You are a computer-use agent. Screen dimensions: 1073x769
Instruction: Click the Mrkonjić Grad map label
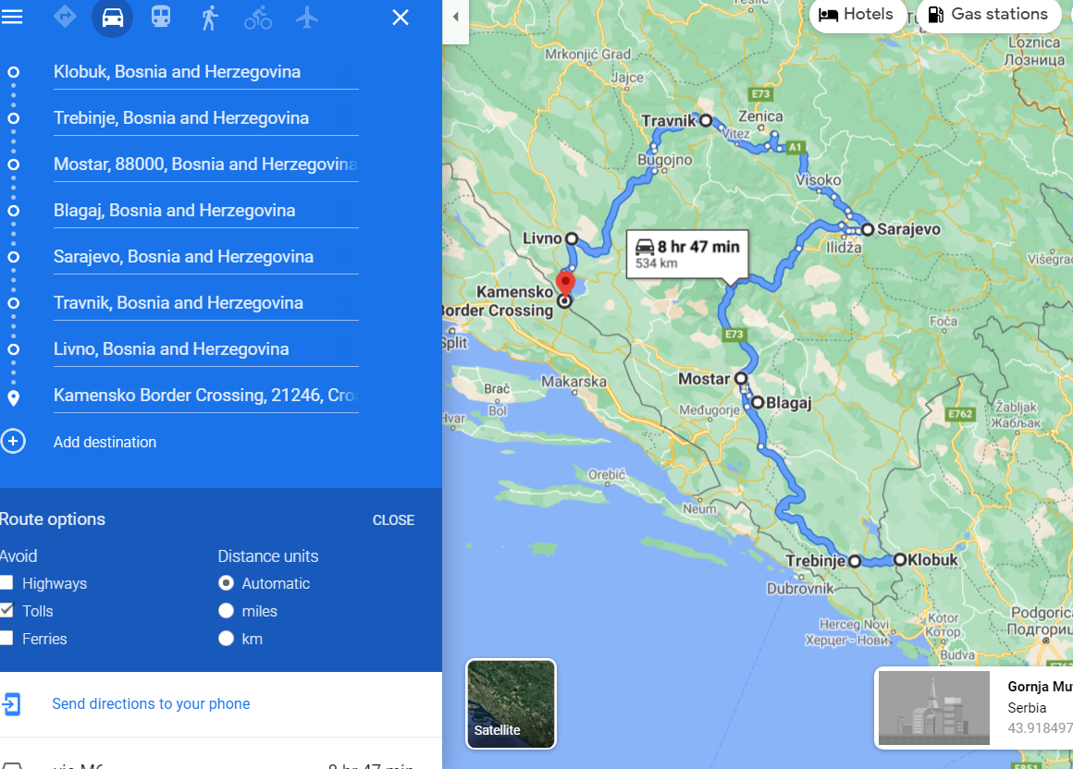(587, 54)
